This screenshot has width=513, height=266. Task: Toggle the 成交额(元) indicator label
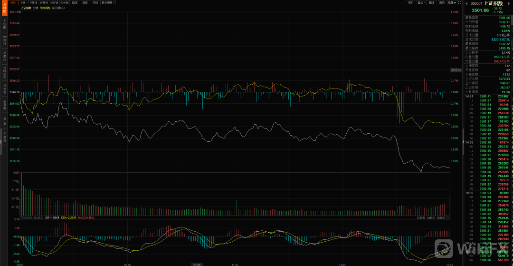click(x=58, y=8)
